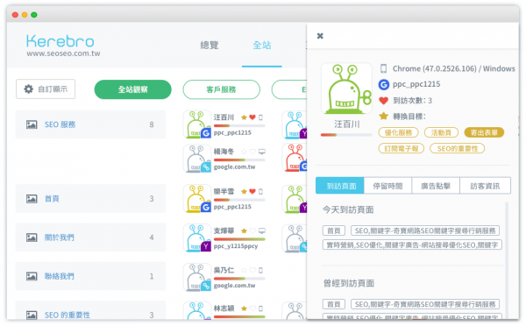Click the Google source icon in detail panel

[384, 84]
